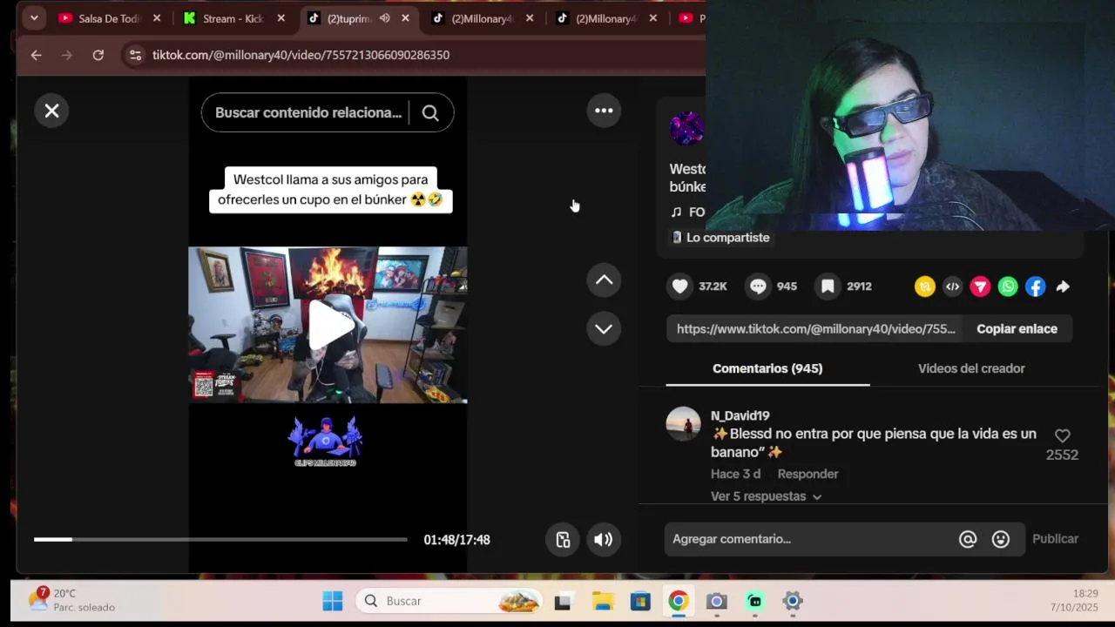Select the Comentarios (945) tab

point(767,368)
